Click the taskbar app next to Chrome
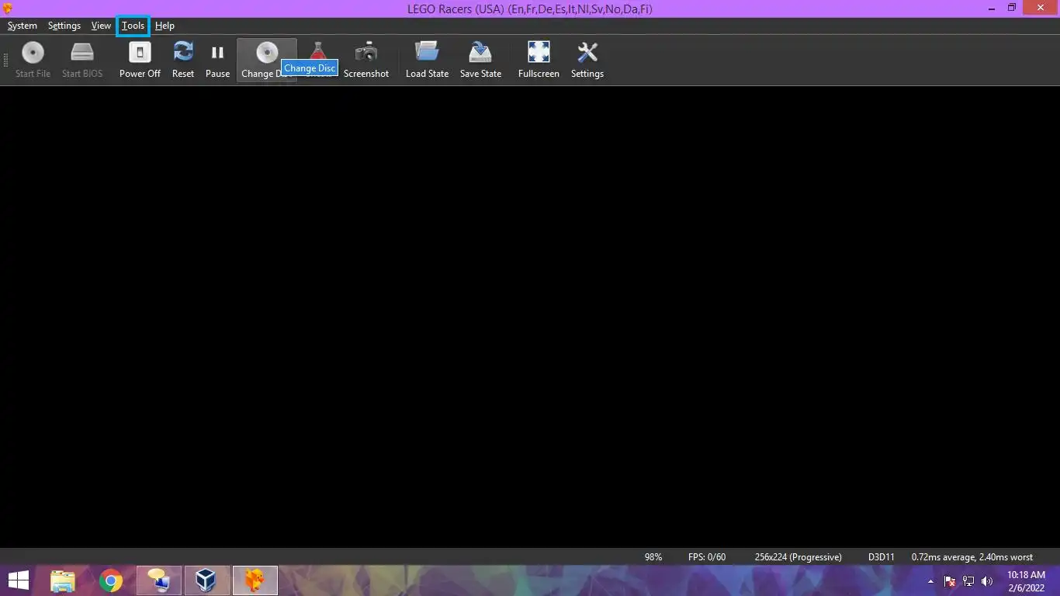1060x596 pixels. point(159,580)
